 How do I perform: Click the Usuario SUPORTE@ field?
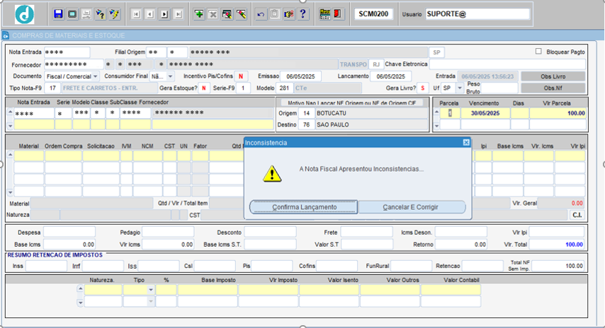click(x=477, y=14)
